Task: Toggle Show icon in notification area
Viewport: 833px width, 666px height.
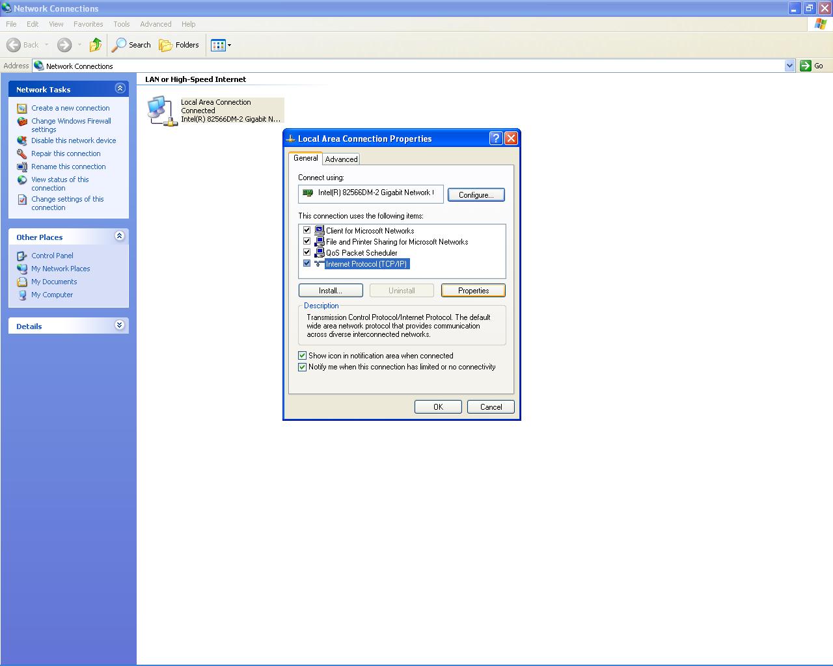Action: coord(302,356)
